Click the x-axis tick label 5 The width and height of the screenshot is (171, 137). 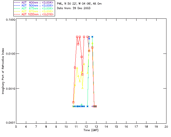[16, 127]
